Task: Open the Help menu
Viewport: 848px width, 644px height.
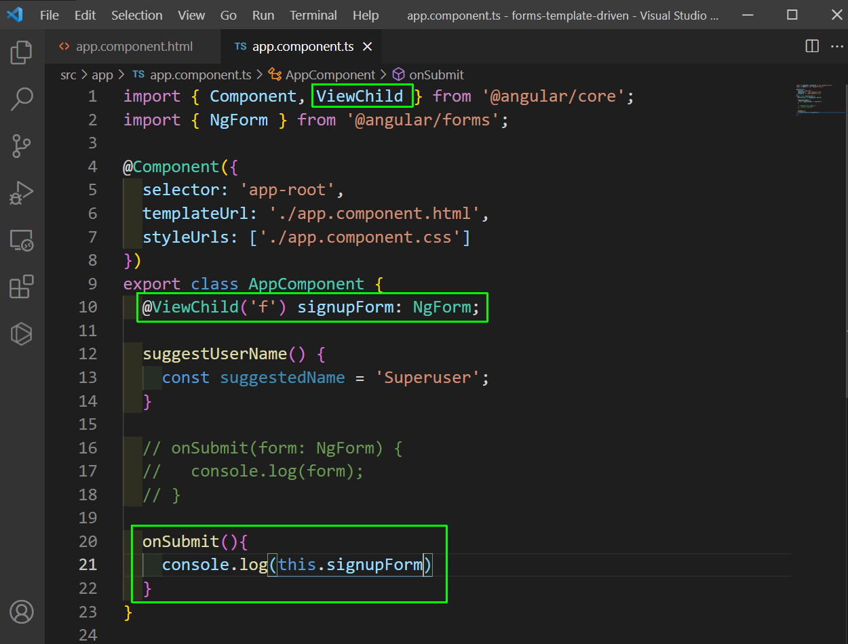Action: [x=366, y=15]
